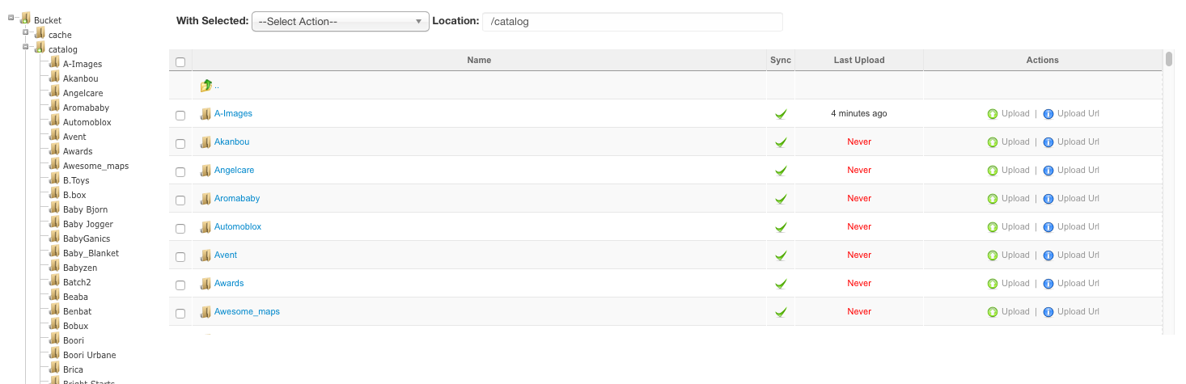Select Boori Urbane in the folder tree
Viewport: 1186px width, 384px height.
click(x=89, y=355)
